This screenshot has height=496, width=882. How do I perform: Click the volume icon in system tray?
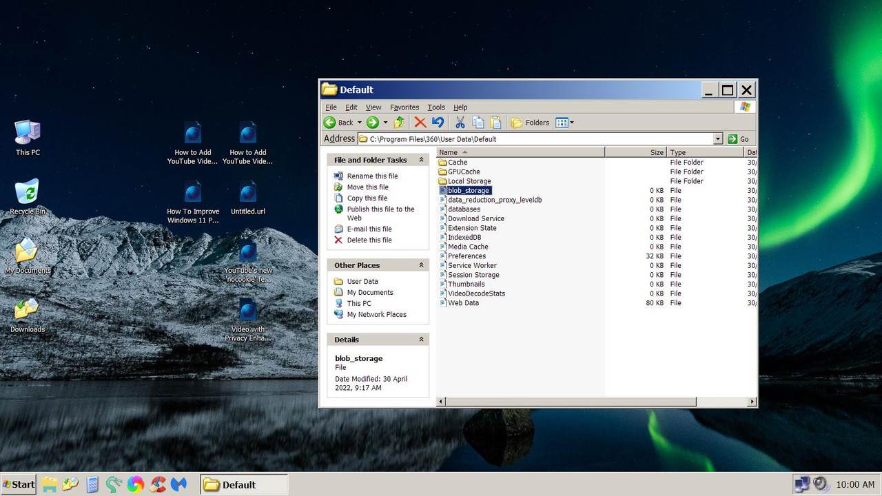coord(821,484)
